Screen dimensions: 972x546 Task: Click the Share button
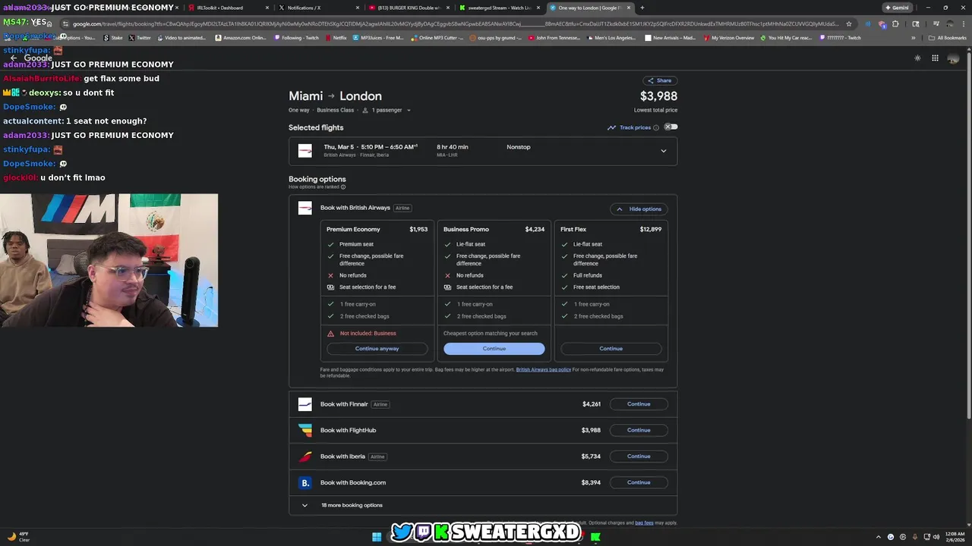click(659, 80)
